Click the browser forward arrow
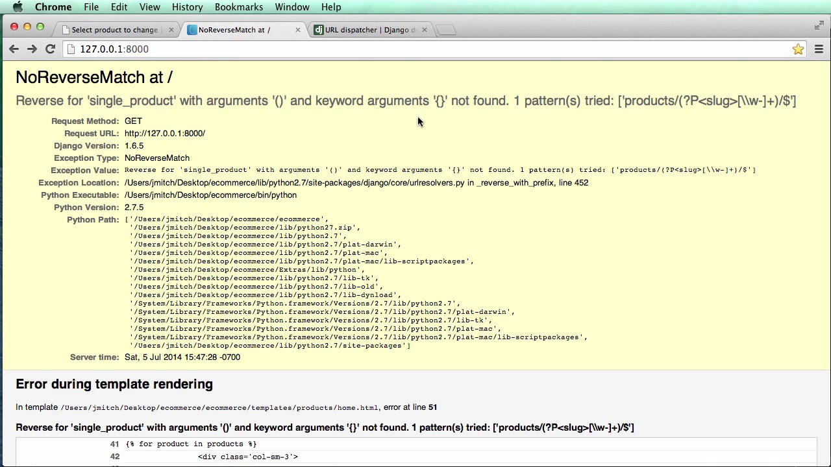The image size is (831, 467). tap(32, 49)
